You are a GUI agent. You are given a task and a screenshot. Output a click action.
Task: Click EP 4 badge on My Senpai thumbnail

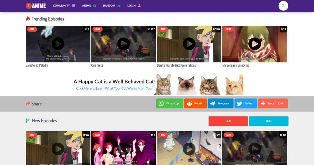coord(283,29)
